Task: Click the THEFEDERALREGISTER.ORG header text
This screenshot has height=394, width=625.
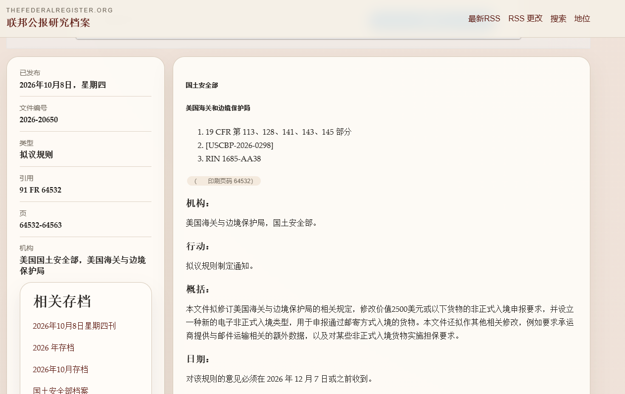Action: click(x=59, y=10)
